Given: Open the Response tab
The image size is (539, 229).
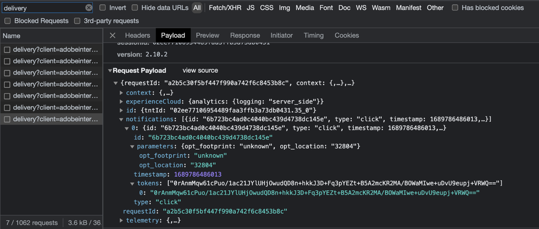Looking at the screenshot, I should [245, 36].
